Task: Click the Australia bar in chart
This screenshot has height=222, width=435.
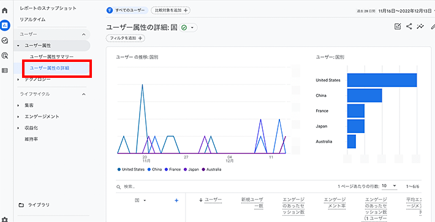Action: point(351,142)
